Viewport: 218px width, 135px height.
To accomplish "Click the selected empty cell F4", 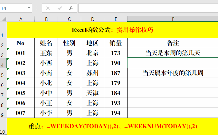I will click(173, 63).
